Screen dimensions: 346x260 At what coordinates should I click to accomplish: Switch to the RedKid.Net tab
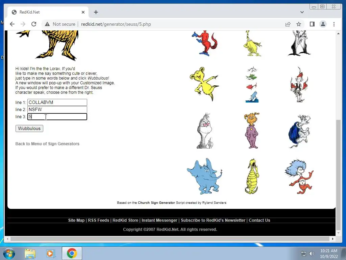tap(48, 12)
